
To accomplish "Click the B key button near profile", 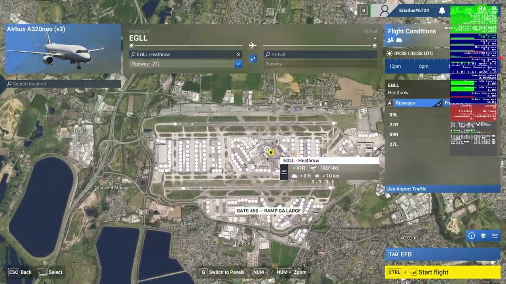I will pyautogui.click(x=364, y=11).
